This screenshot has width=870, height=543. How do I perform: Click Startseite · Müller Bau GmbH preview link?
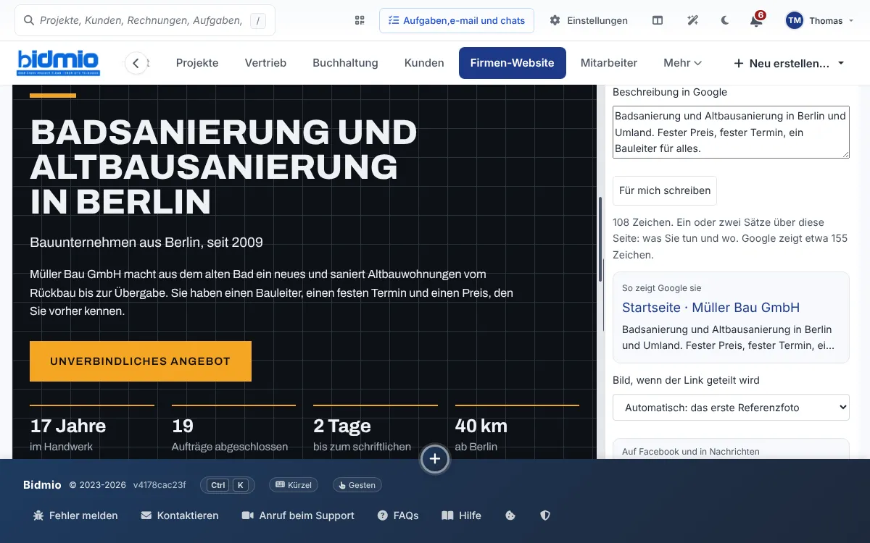[710, 307]
